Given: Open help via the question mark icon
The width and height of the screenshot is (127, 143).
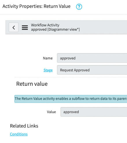Looking at the screenshot, I should click(x=79, y=7).
